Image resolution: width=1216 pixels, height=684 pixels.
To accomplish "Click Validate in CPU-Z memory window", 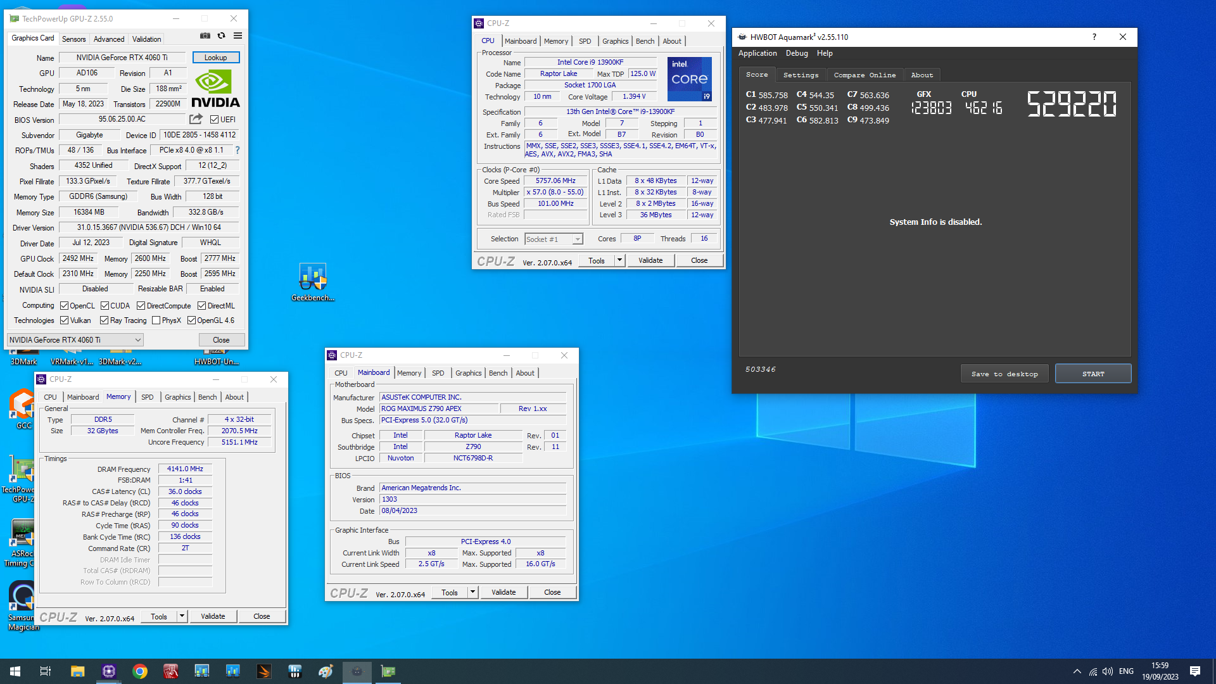I will tap(213, 616).
